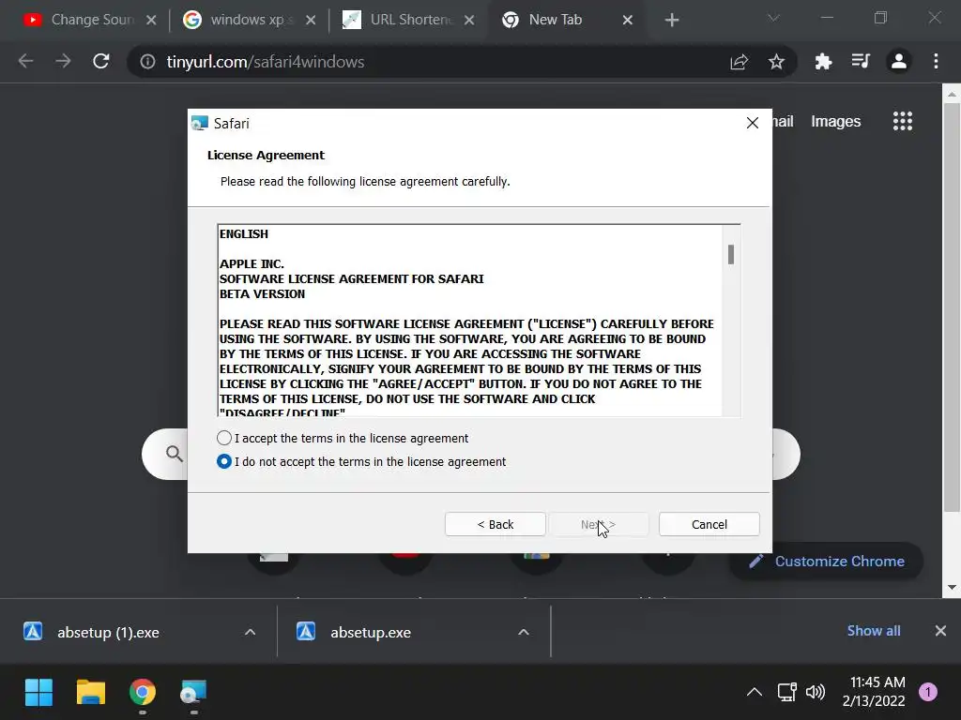The height and width of the screenshot is (720, 961).
Task: Switch to the 'windows xp' Google tab
Action: tap(248, 21)
